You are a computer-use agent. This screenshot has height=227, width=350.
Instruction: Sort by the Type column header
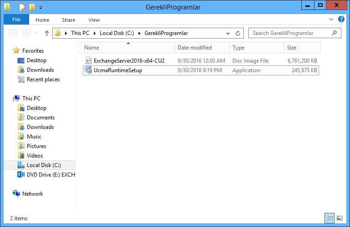(x=257, y=48)
